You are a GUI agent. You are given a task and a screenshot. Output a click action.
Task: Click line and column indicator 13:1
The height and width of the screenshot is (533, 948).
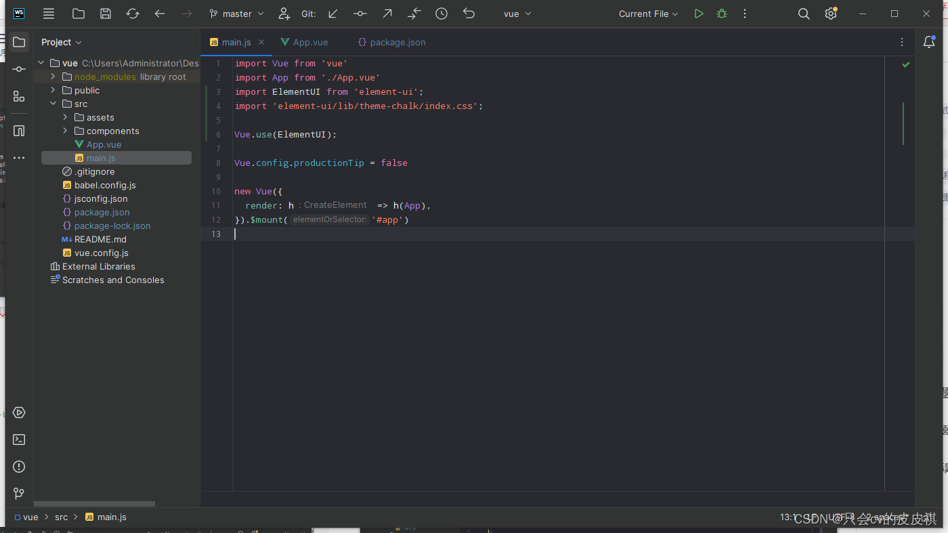788,517
